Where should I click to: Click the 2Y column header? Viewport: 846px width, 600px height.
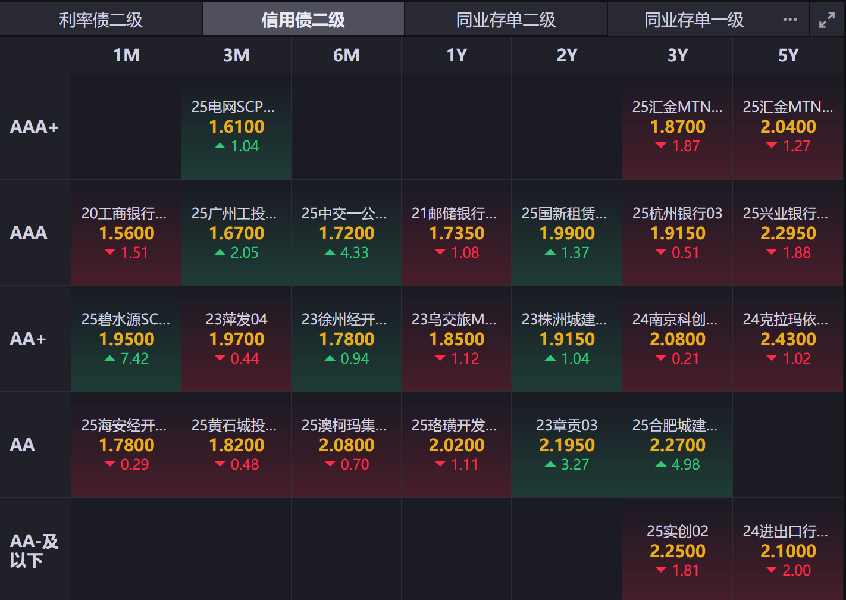(566, 55)
